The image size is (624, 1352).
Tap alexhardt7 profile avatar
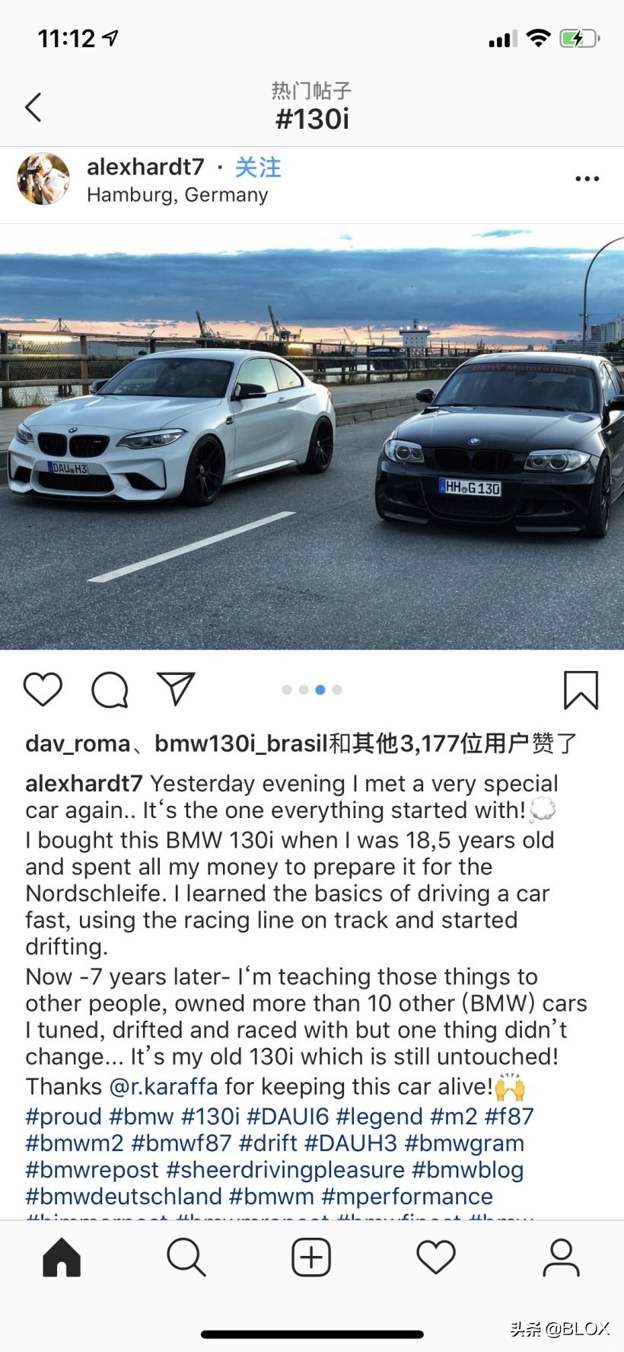[x=43, y=179]
